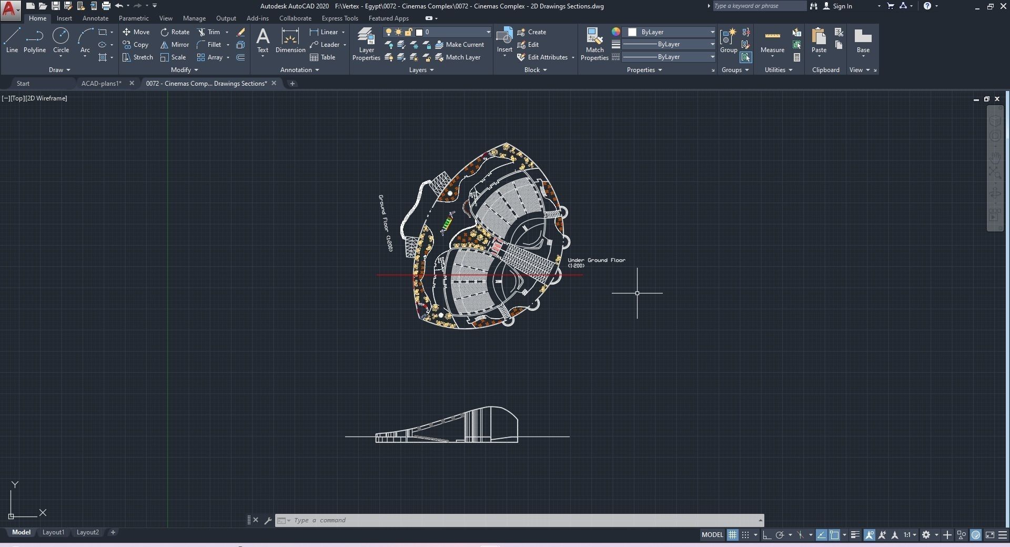Select the Scale tool
Image resolution: width=1010 pixels, height=547 pixels.
[173, 57]
